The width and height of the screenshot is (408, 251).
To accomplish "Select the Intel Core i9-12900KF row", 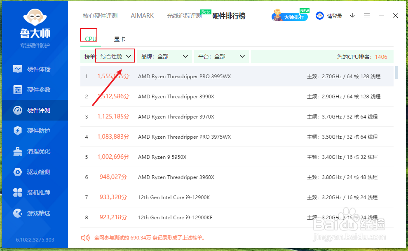I will (237, 217).
